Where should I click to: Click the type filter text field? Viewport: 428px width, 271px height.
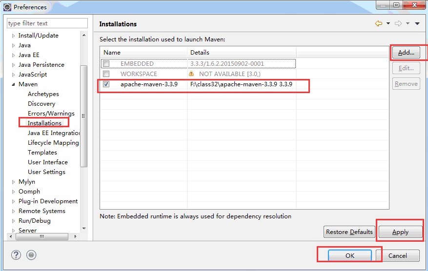click(x=47, y=23)
